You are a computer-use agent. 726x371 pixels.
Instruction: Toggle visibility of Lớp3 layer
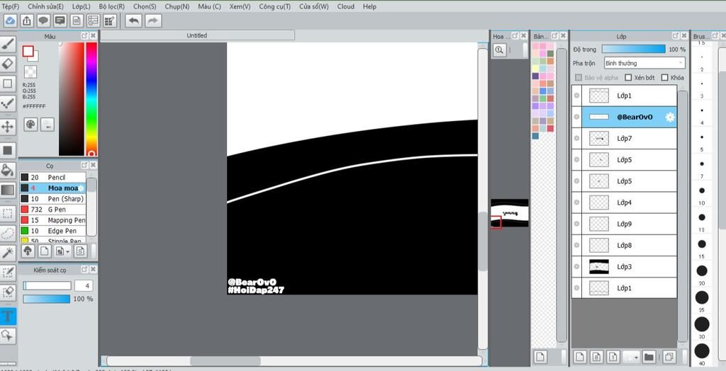click(x=576, y=266)
